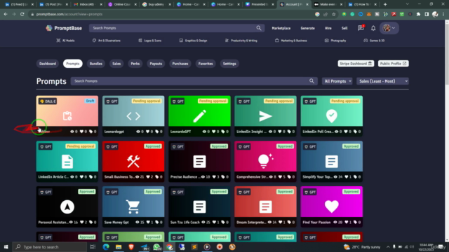Open the Settings account tab

tap(229, 64)
